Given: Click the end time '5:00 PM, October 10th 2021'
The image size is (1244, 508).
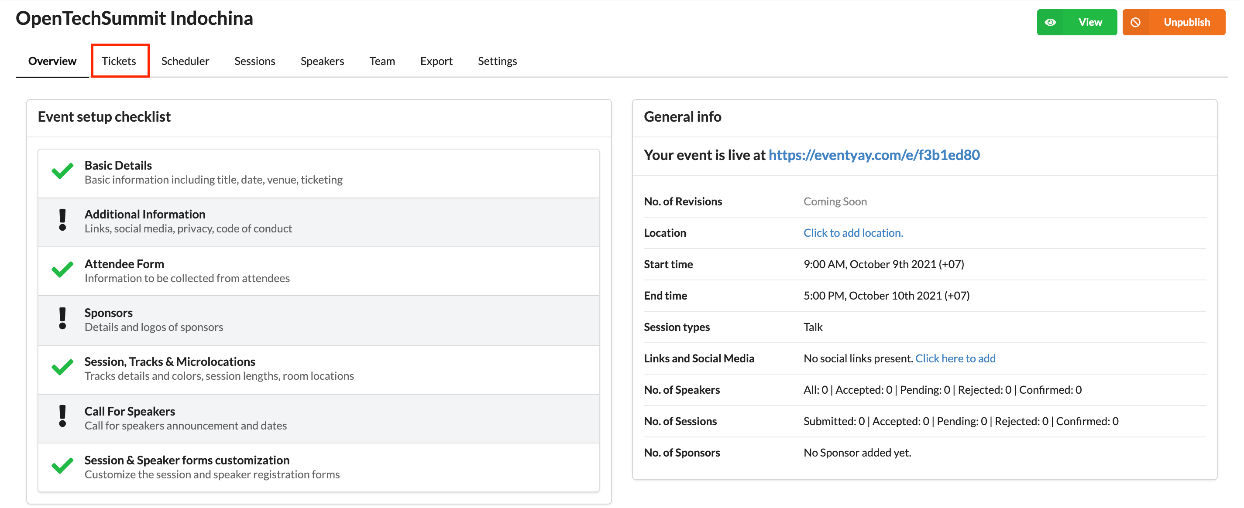Looking at the screenshot, I should point(886,296).
